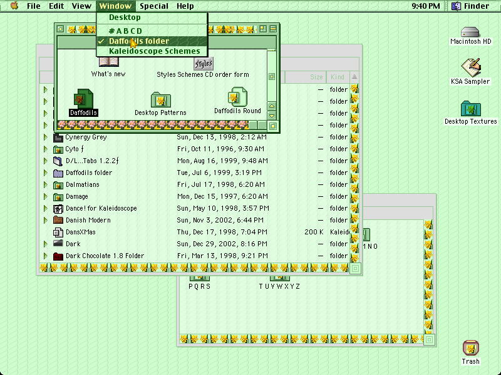The width and height of the screenshot is (501, 375).
Task: Select the highlighted Daffodils scheme icon
Action: tap(83, 99)
